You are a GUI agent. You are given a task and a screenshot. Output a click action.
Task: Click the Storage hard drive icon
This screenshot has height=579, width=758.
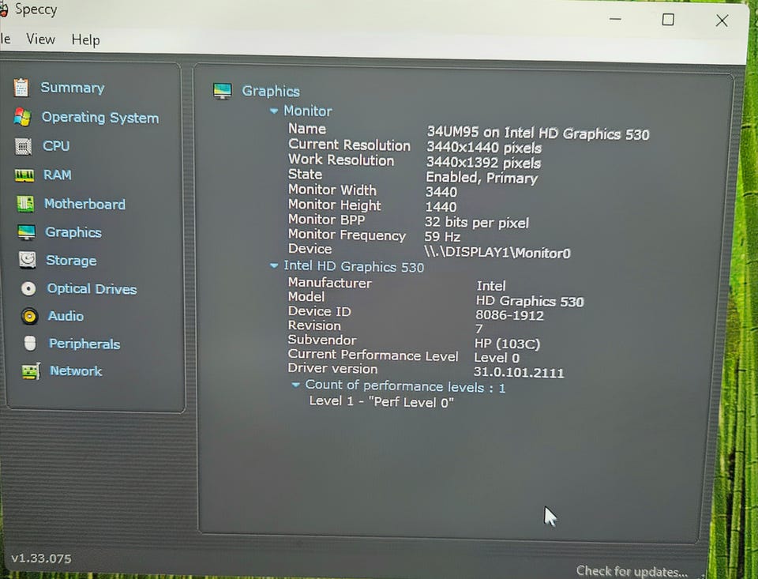[x=27, y=260]
